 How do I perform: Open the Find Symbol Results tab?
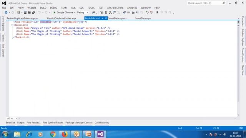click(x=53, y=123)
